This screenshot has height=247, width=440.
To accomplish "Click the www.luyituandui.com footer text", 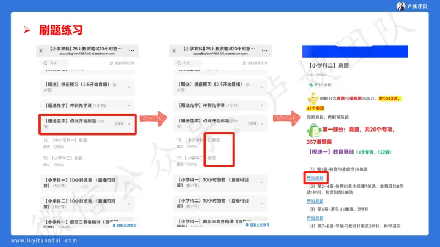I will pos(44,240).
